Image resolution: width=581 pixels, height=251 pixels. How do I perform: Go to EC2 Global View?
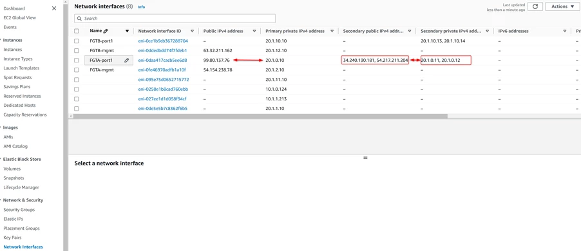19,18
